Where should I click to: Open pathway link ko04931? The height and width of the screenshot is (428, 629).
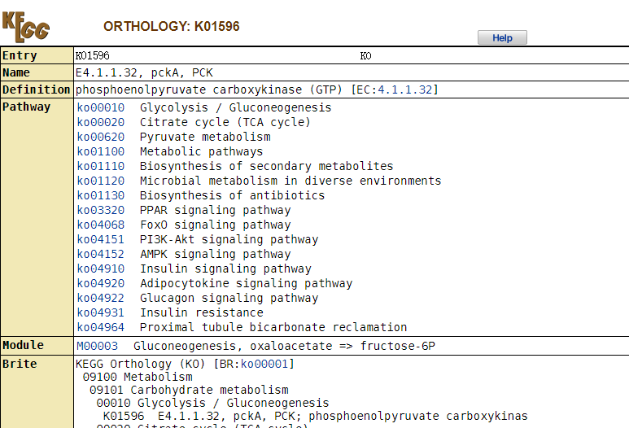(101, 312)
